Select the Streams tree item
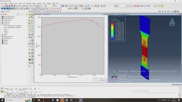The height and width of the screenshot is (102, 182). [x=6, y=40]
